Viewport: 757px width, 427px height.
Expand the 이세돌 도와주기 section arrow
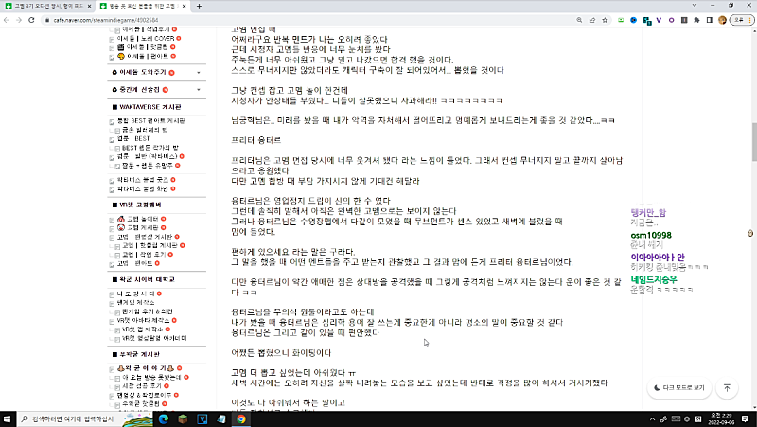pyautogui.click(x=199, y=73)
